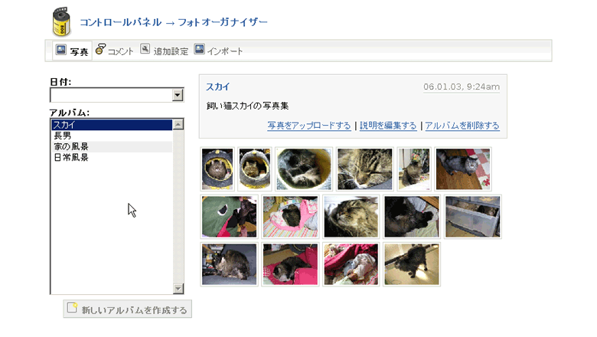Click the 追加設定 settings icon

pyautogui.click(x=145, y=49)
